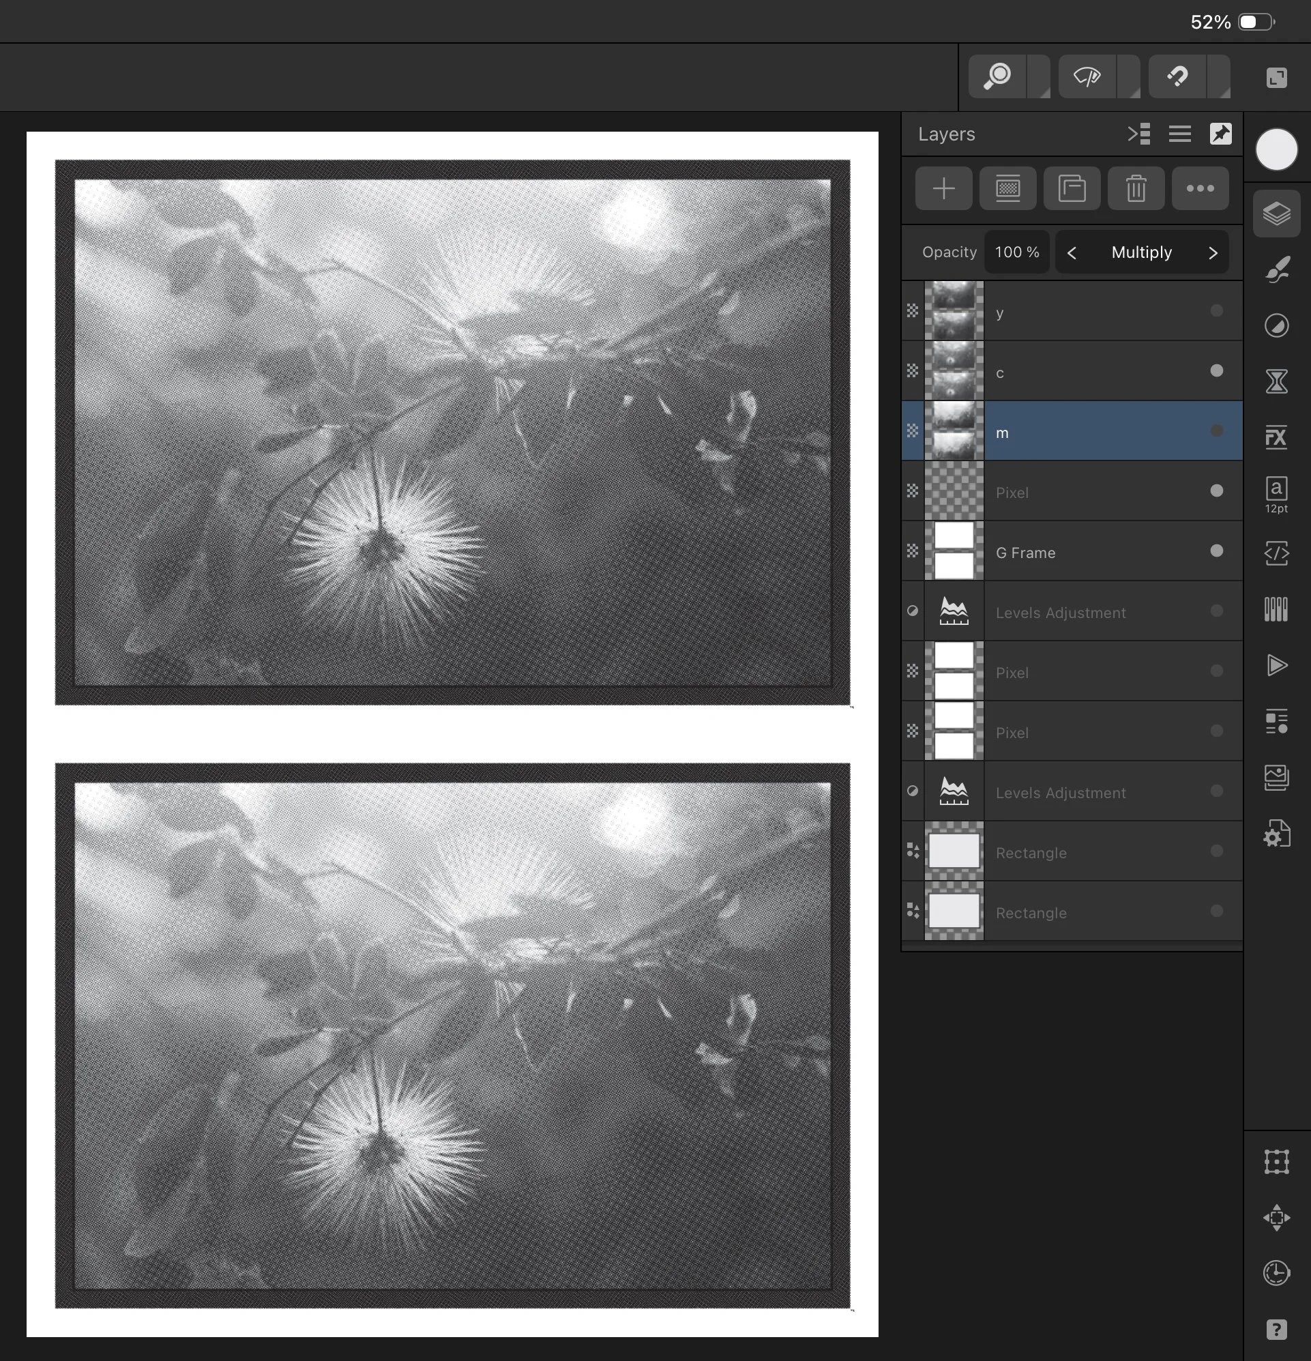Toggle visibility of G Frame layer
This screenshot has height=1361, width=1311.
click(x=1217, y=551)
